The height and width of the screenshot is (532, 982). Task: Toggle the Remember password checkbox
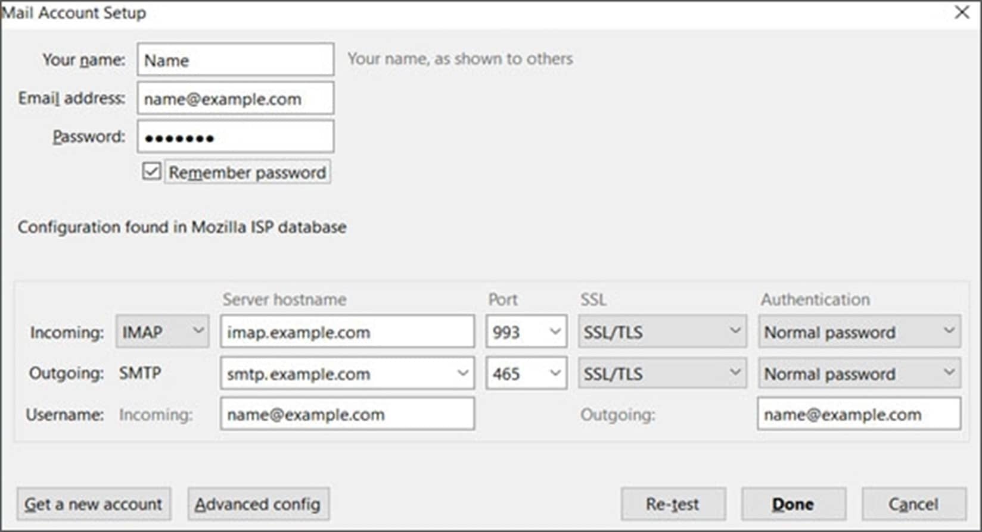point(151,172)
